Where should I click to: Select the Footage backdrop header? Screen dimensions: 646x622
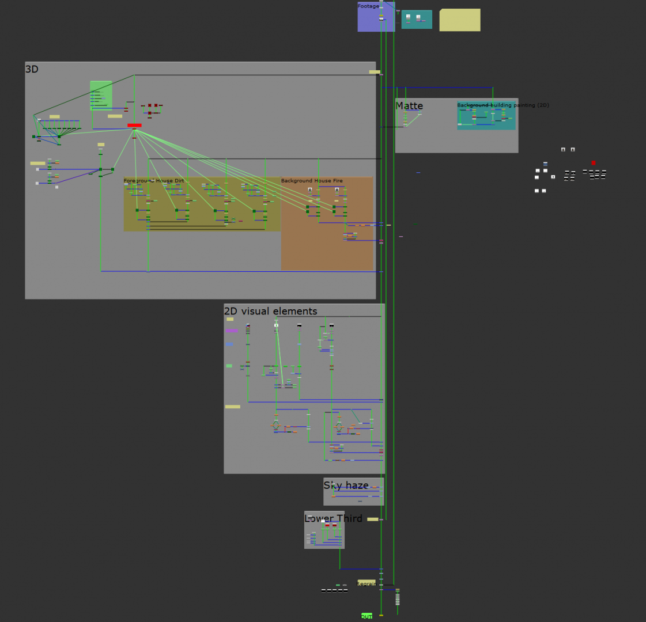pos(368,6)
